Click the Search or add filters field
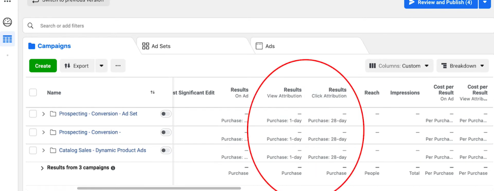494x191 pixels. pyautogui.click(x=259, y=26)
